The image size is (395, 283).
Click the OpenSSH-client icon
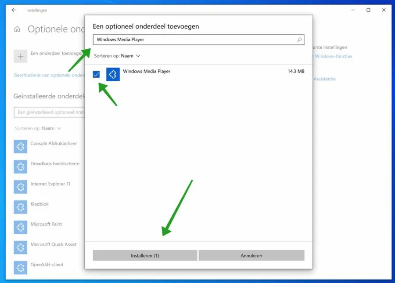tap(20, 268)
